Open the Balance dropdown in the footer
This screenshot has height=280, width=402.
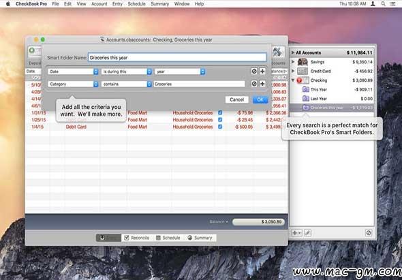click(x=219, y=222)
